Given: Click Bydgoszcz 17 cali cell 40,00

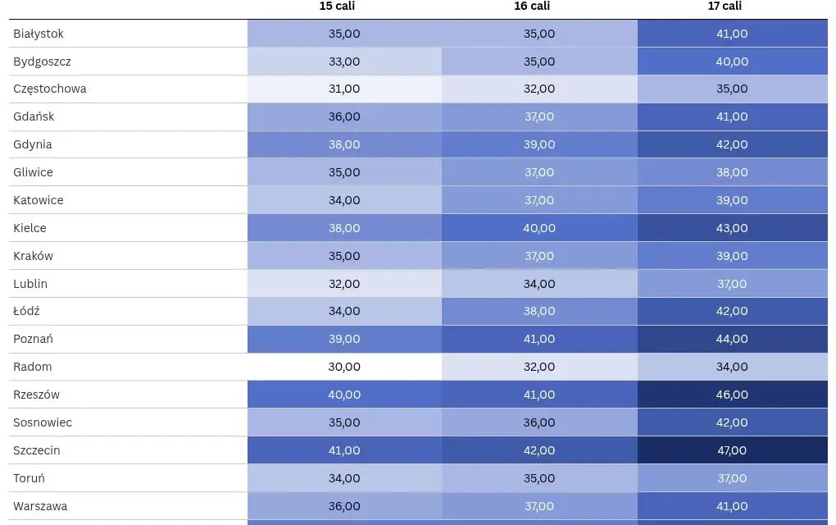Looking at the screenshot, I should pos(733,62).
